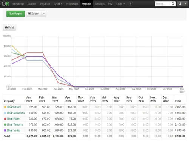Click the 1000.00 y-axis label
The height and width of the screenshot is (141, 189).
[x=7, y=36]
